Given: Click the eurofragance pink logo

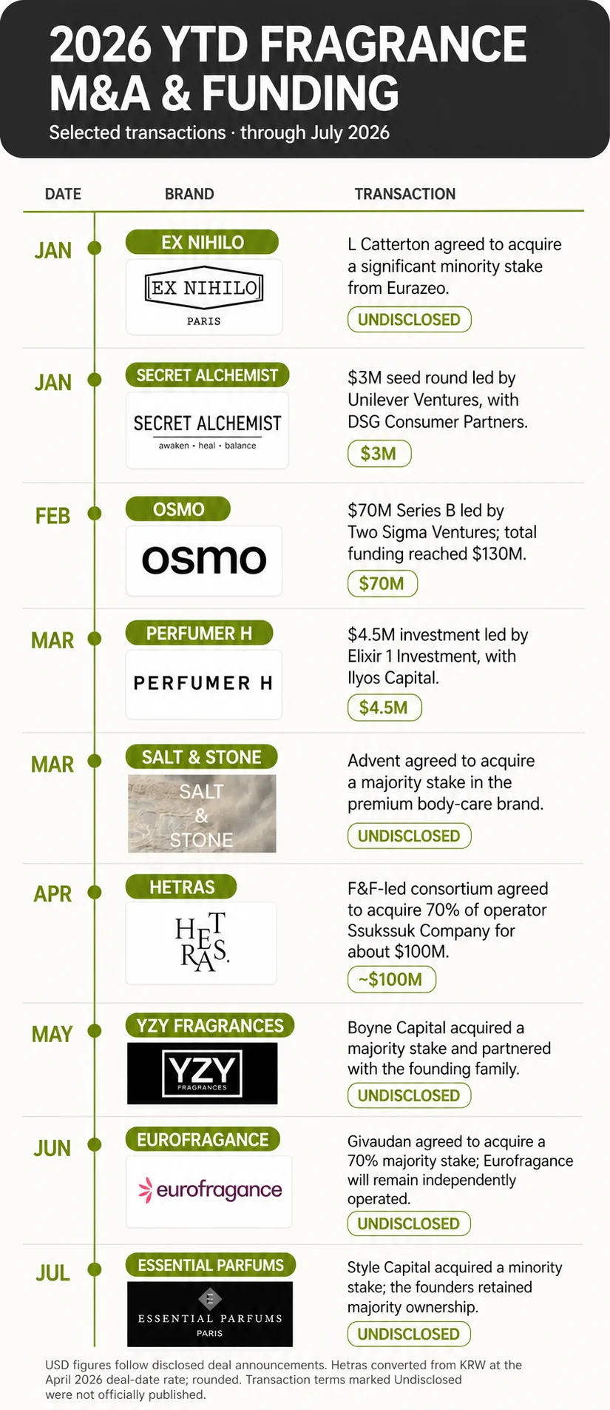Looking at the screenshot, I should 209,1191.
